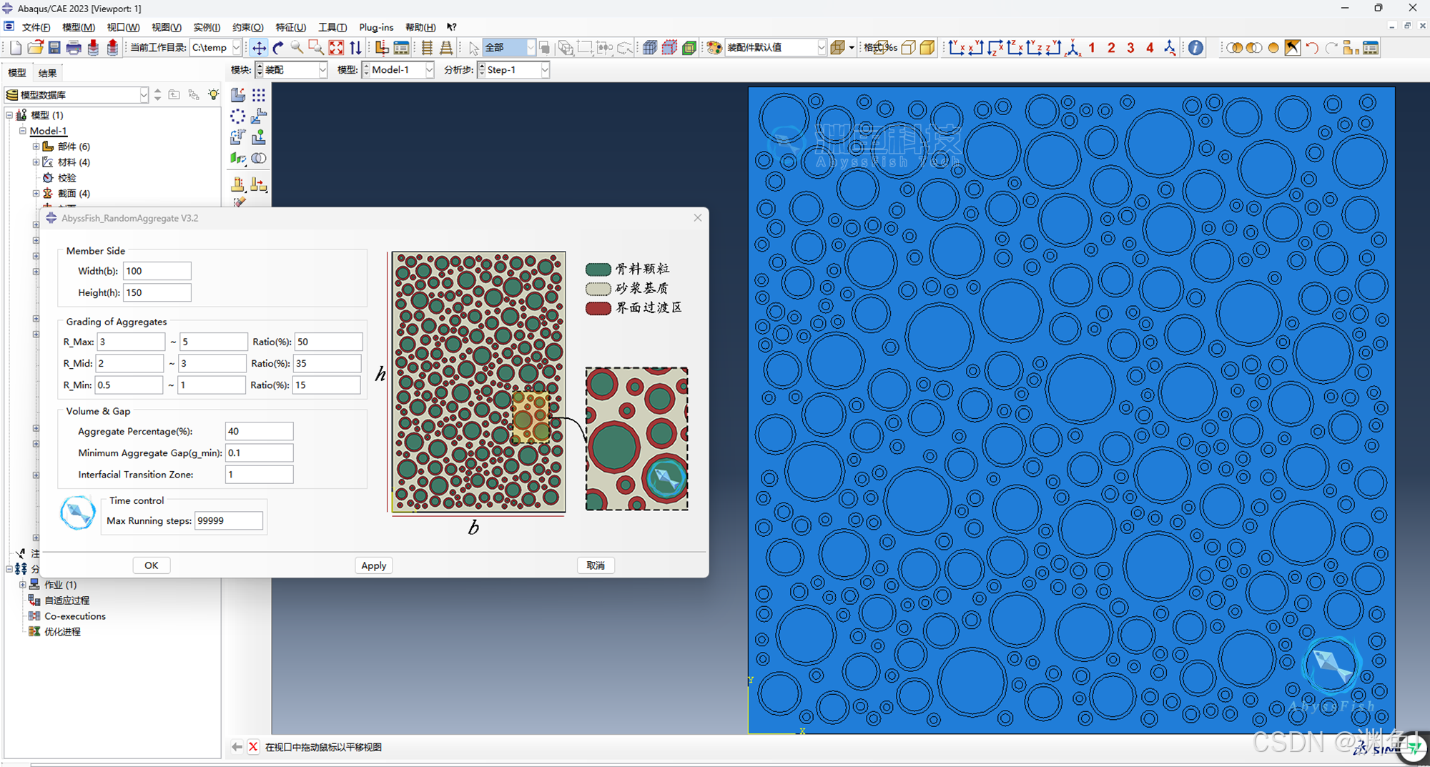Click the Rotate Instance icon in toolbox

[238, 137]
